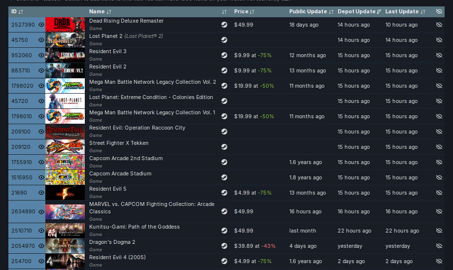Click Steam icon for MARVEL vs. CAPCOM Collection

pyautogui.click(x=224, y=211)
